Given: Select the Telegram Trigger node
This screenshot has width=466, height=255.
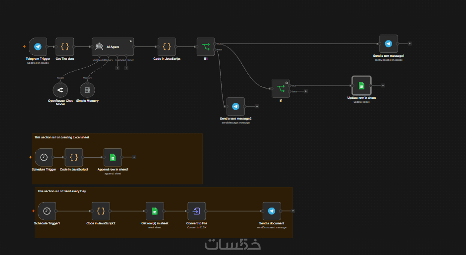Looking at the screenshot, I should click(x=38, y=46).
